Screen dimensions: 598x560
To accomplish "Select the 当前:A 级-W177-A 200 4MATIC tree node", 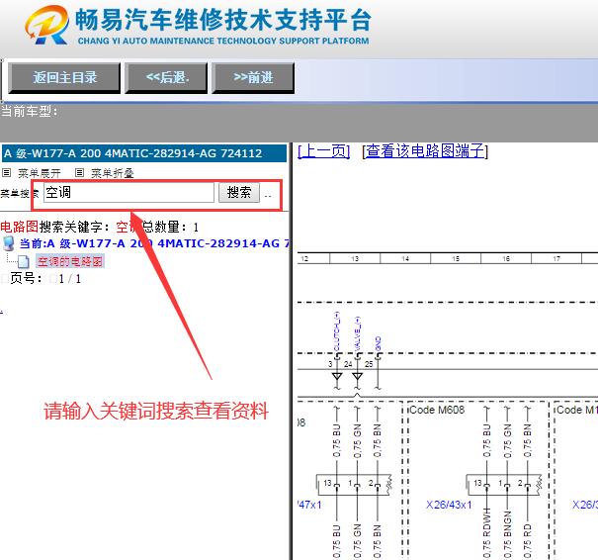I will [x=154, y=243].
